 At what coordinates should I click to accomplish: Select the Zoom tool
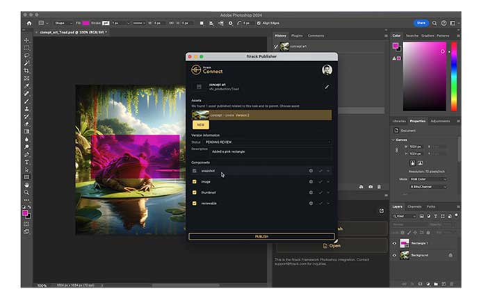pos(26,192)
